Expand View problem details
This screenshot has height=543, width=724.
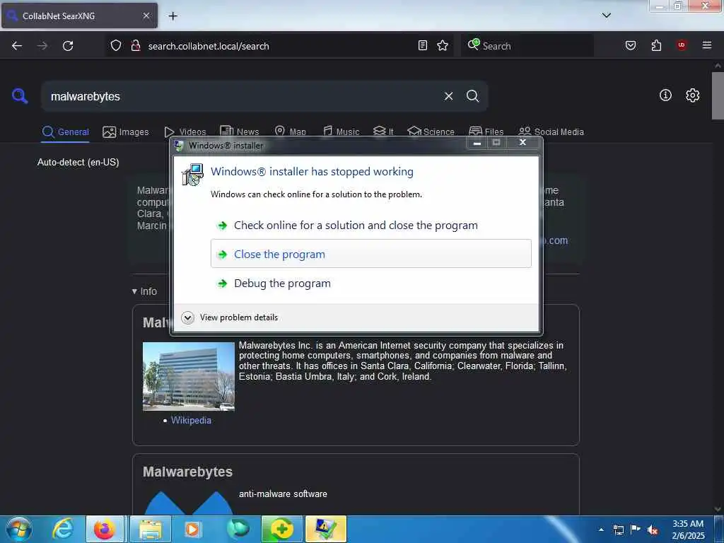pos(230,317)
